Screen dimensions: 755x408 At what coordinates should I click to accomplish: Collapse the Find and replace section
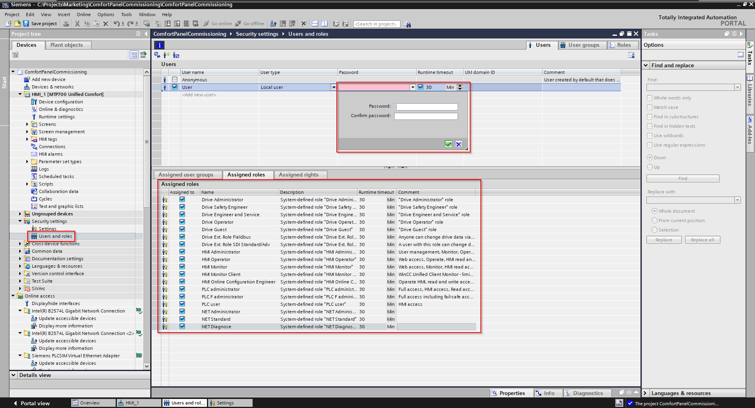(x=646, y=65)
